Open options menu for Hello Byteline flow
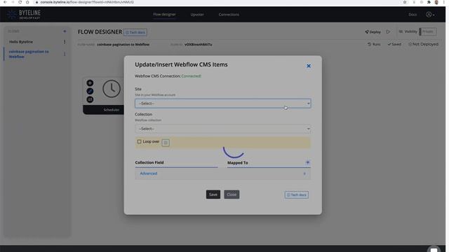Image resolution: width=449 pixels, height=252 pixels. click(x=65, y=42)
